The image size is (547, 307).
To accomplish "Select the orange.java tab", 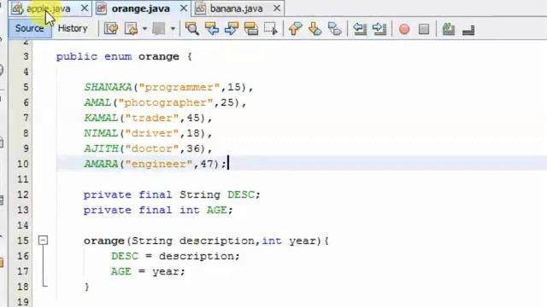I will coord(140,9).
